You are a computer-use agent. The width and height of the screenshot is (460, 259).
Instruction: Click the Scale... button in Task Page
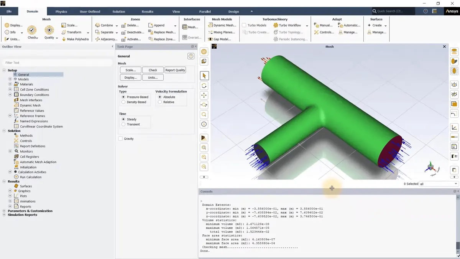(130, 70)
